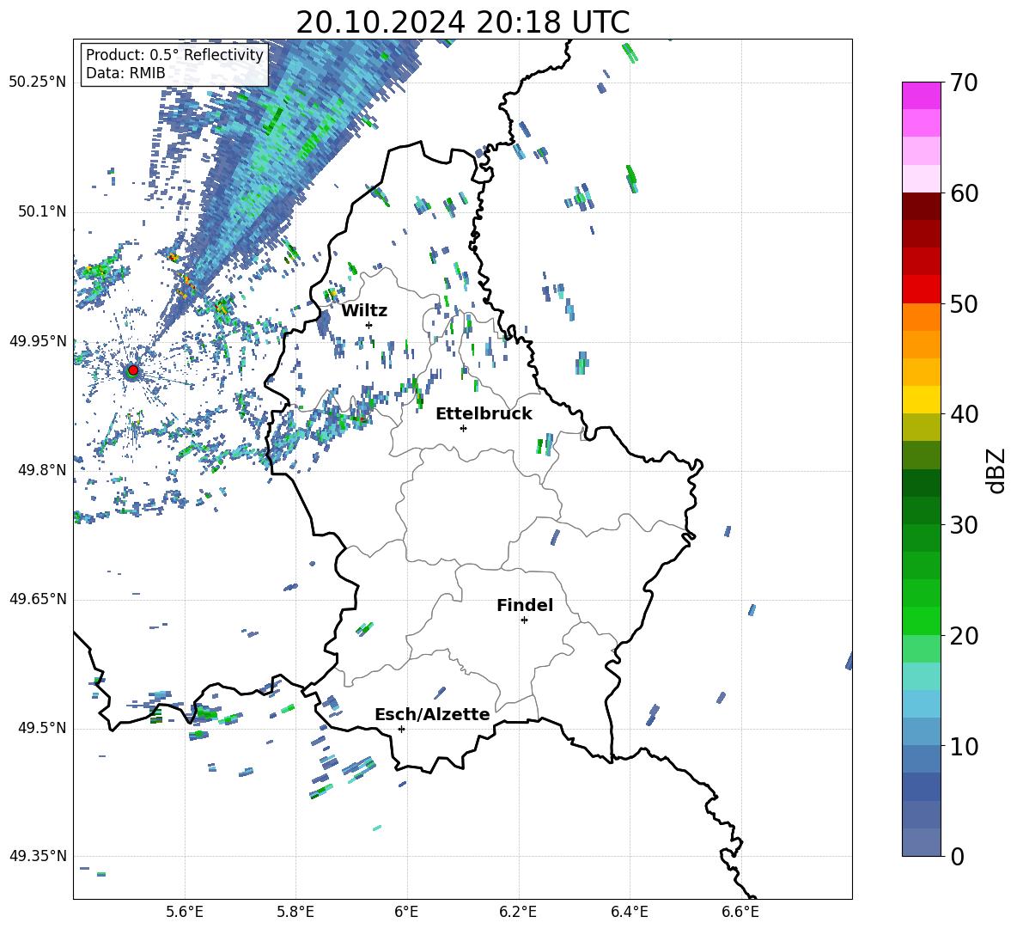Click the 6.2°E longitude label
The width and height of the screenshot is (1017, 929).
518,912
